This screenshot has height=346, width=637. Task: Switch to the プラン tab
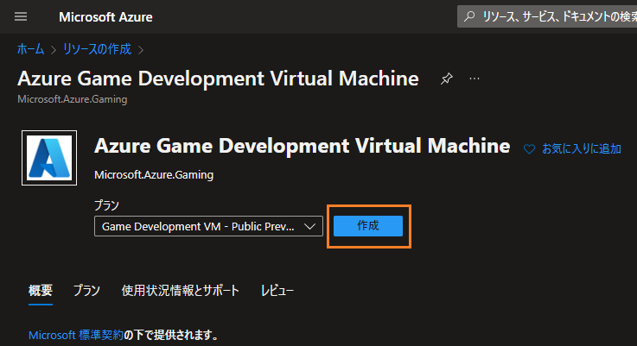(x=86, y=291)
